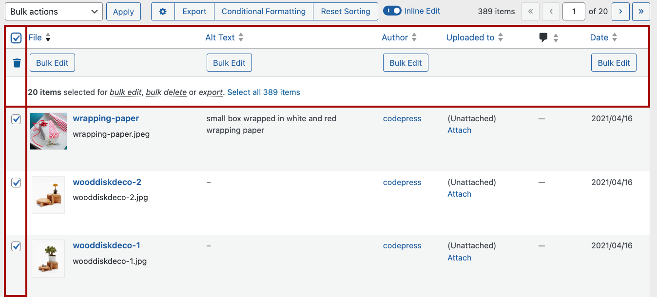Viewport: 657px width, 297px height.
Task: Deselect the wooddiskdeco-2 row checkbox
Action: 16,183
